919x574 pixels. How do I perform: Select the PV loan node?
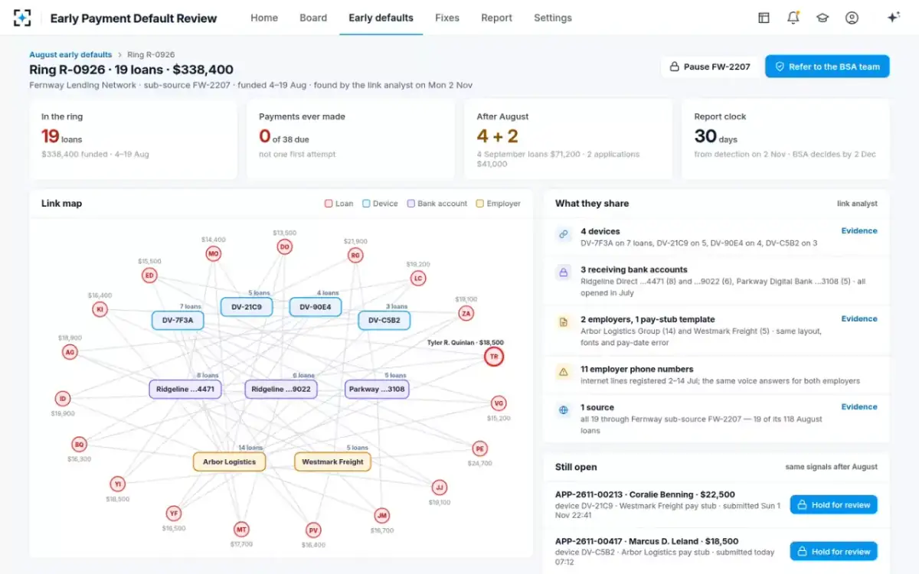click(x=312, y=530)
